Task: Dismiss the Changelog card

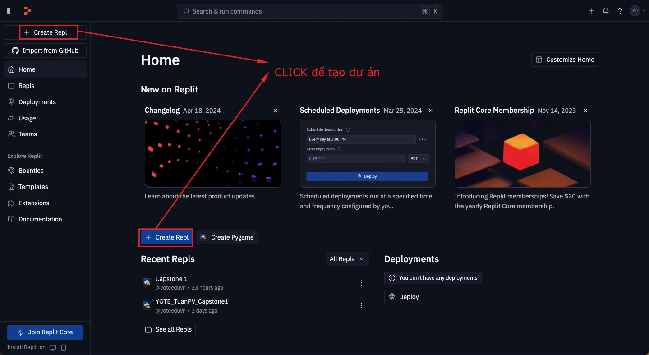Action: point(276,111)
